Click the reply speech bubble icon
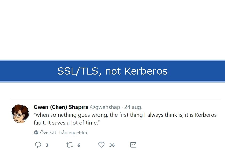This screenshot has height=159, width=225. pos(38,145)
